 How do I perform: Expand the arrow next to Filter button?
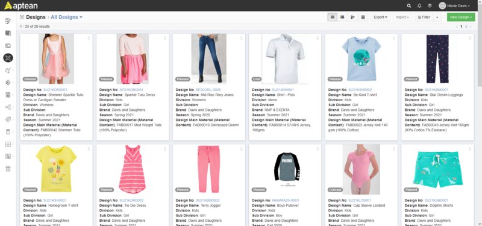437,17
